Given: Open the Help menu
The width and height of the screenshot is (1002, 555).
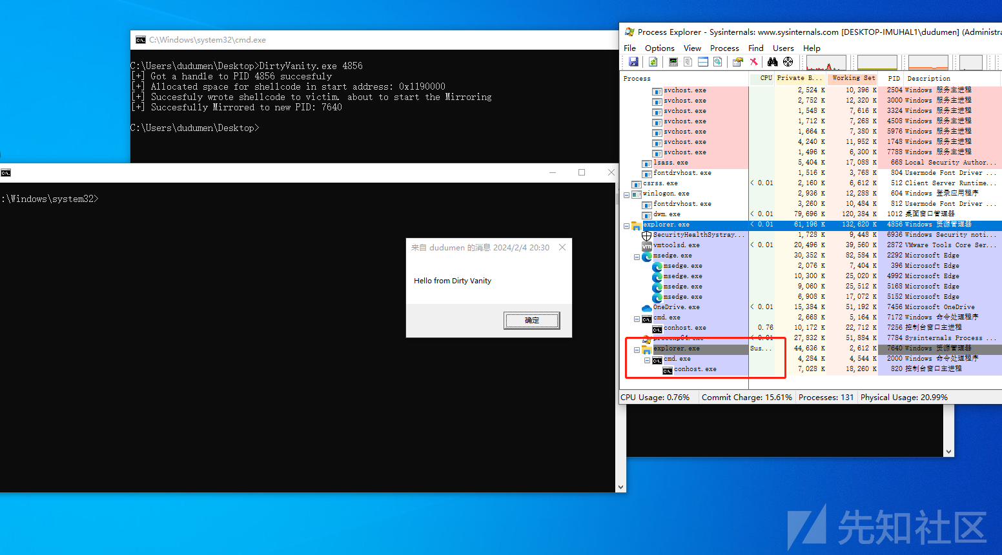Looking at the screenshot, I should click(812, 48).
